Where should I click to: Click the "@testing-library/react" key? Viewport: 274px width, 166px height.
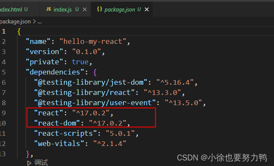click(x=84, y=93)
